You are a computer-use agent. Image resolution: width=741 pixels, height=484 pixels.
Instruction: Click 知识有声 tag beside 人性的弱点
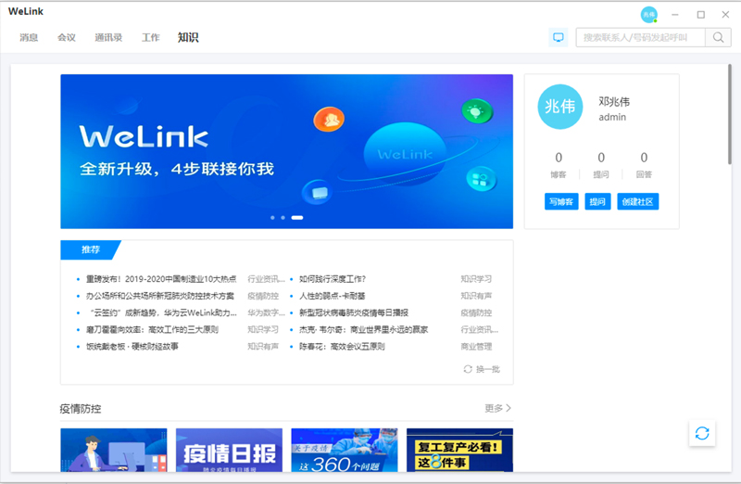coord(476,296)
